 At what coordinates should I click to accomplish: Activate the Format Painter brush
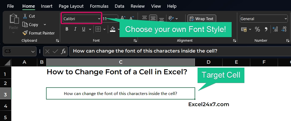pyautogui.click(x=25, y=33)
